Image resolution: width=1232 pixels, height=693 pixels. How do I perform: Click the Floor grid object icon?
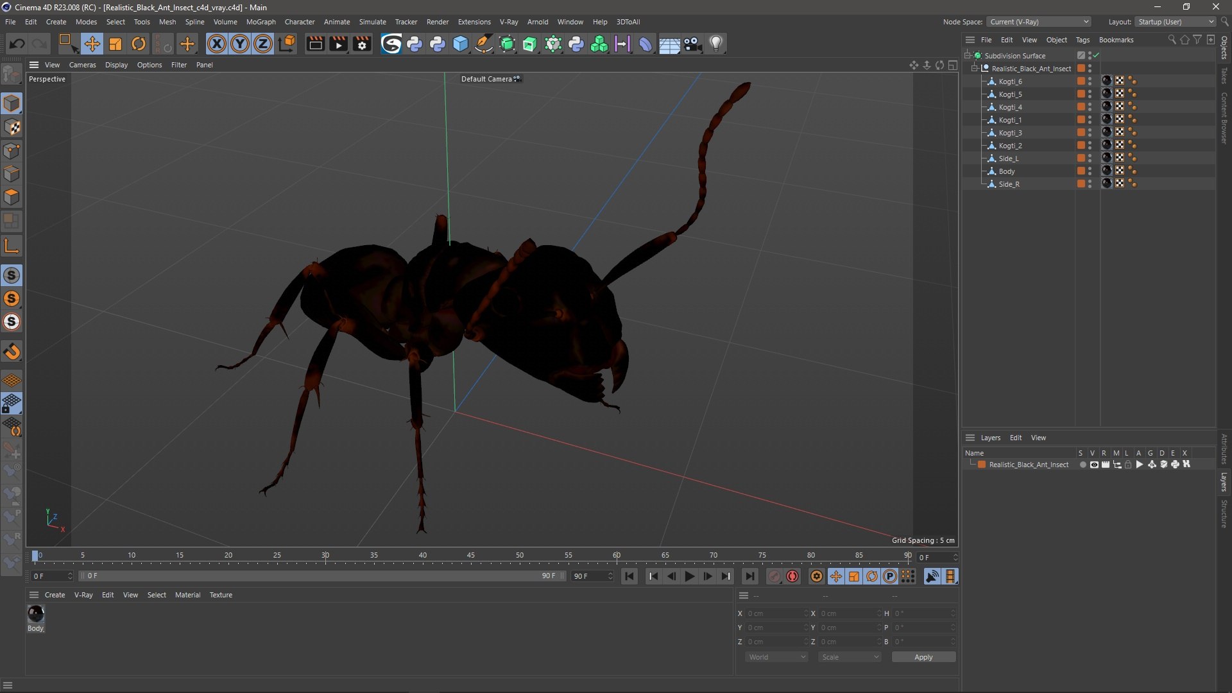tap(669, 44)
